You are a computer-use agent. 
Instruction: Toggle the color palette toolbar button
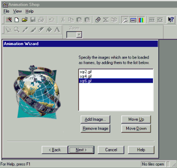click(x=141, y=20)
